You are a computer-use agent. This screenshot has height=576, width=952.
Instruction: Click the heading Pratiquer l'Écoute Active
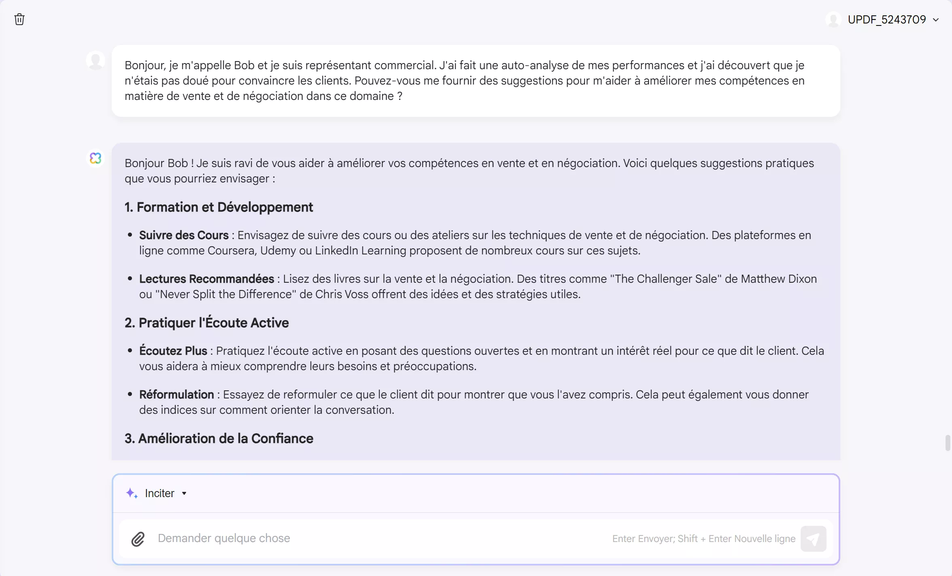(x=206, y=322)
